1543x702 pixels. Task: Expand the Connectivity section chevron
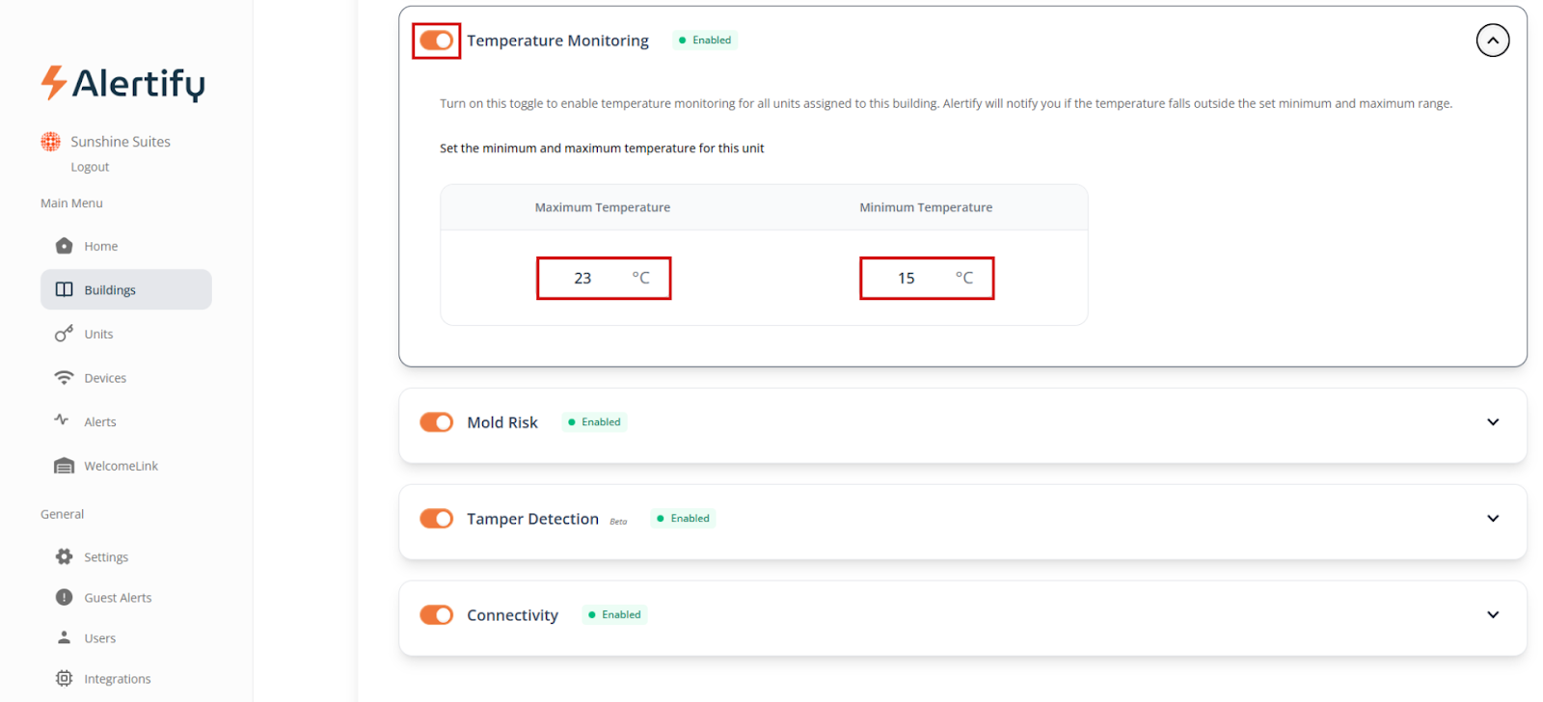tap(1492, 615)
